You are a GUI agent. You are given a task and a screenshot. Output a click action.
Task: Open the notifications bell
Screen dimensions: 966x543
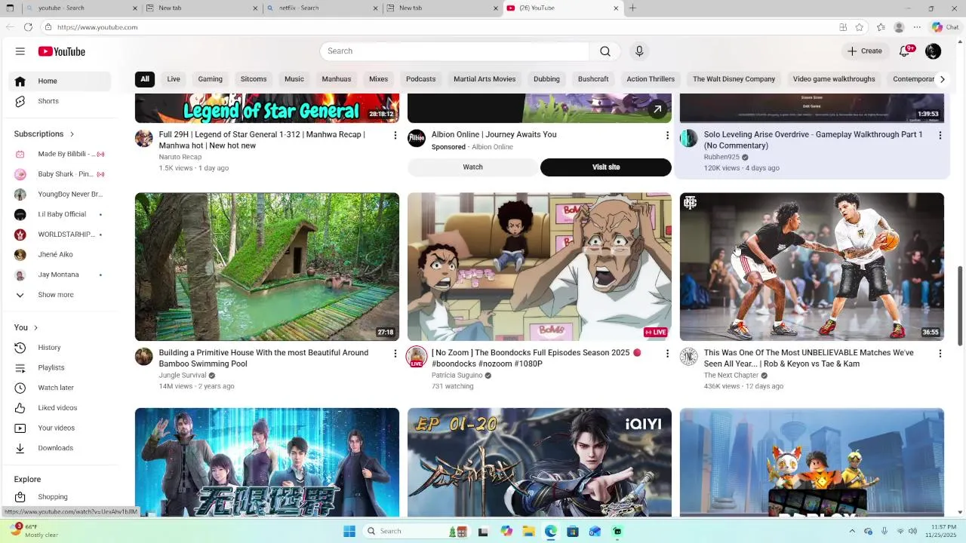[905, 51]
